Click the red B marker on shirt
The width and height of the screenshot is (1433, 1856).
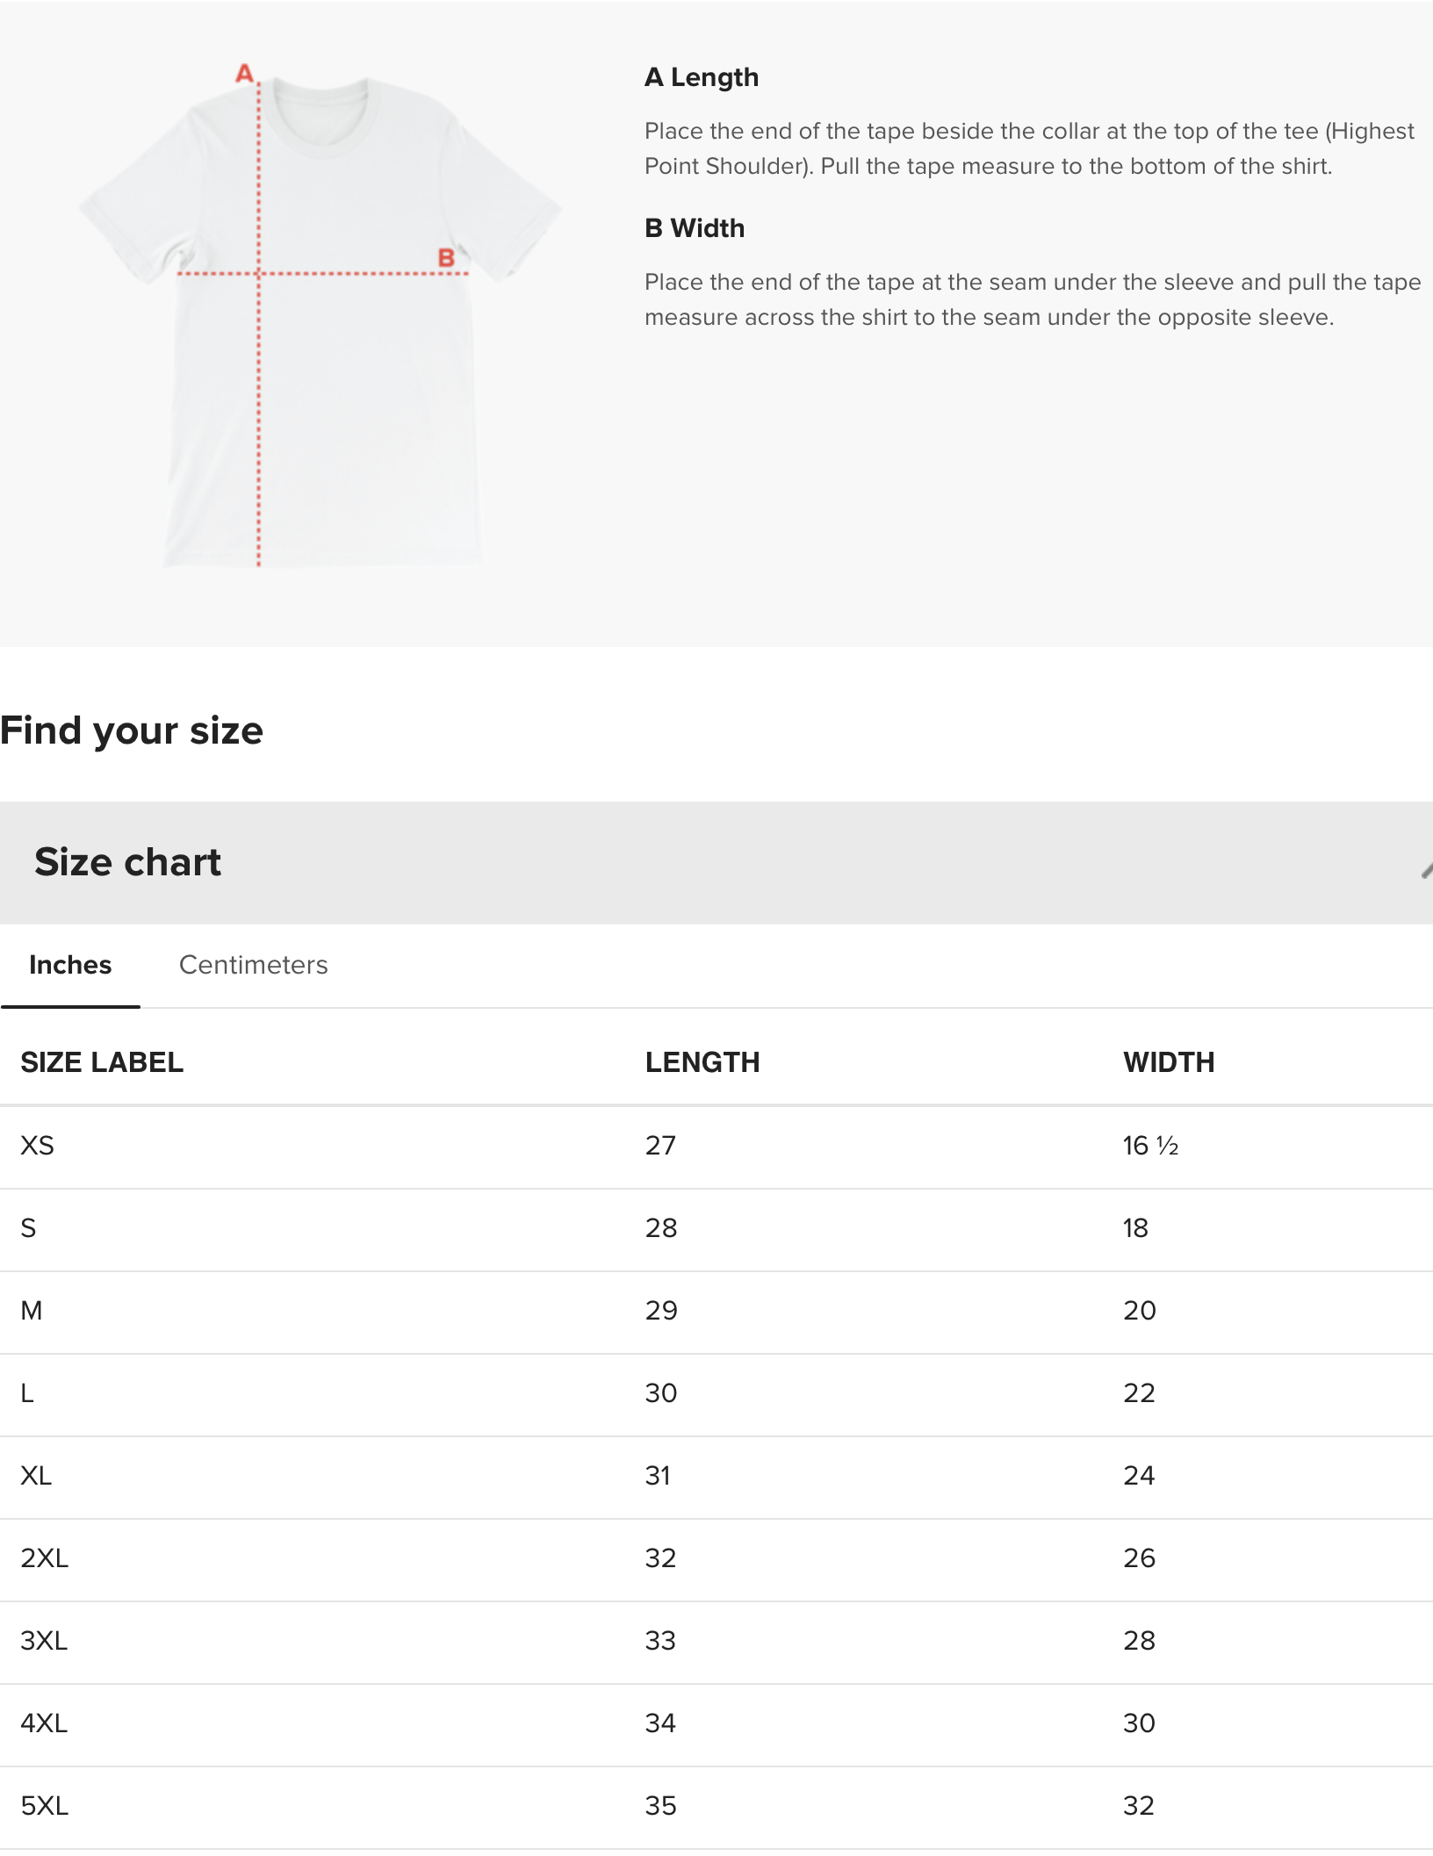(446, 258)
